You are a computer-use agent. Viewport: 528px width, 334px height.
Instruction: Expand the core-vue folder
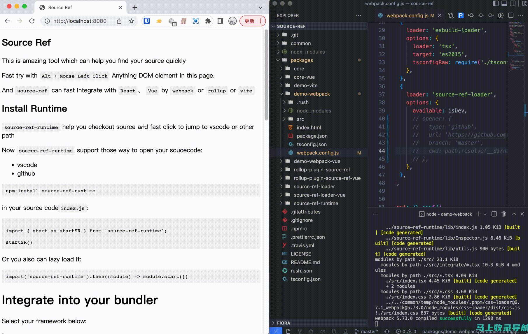(318, 77)
